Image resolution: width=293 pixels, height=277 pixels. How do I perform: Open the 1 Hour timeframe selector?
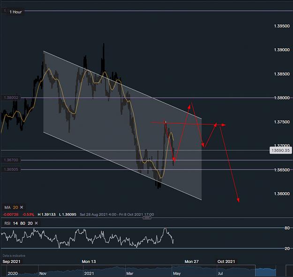(x=15, y=12)
